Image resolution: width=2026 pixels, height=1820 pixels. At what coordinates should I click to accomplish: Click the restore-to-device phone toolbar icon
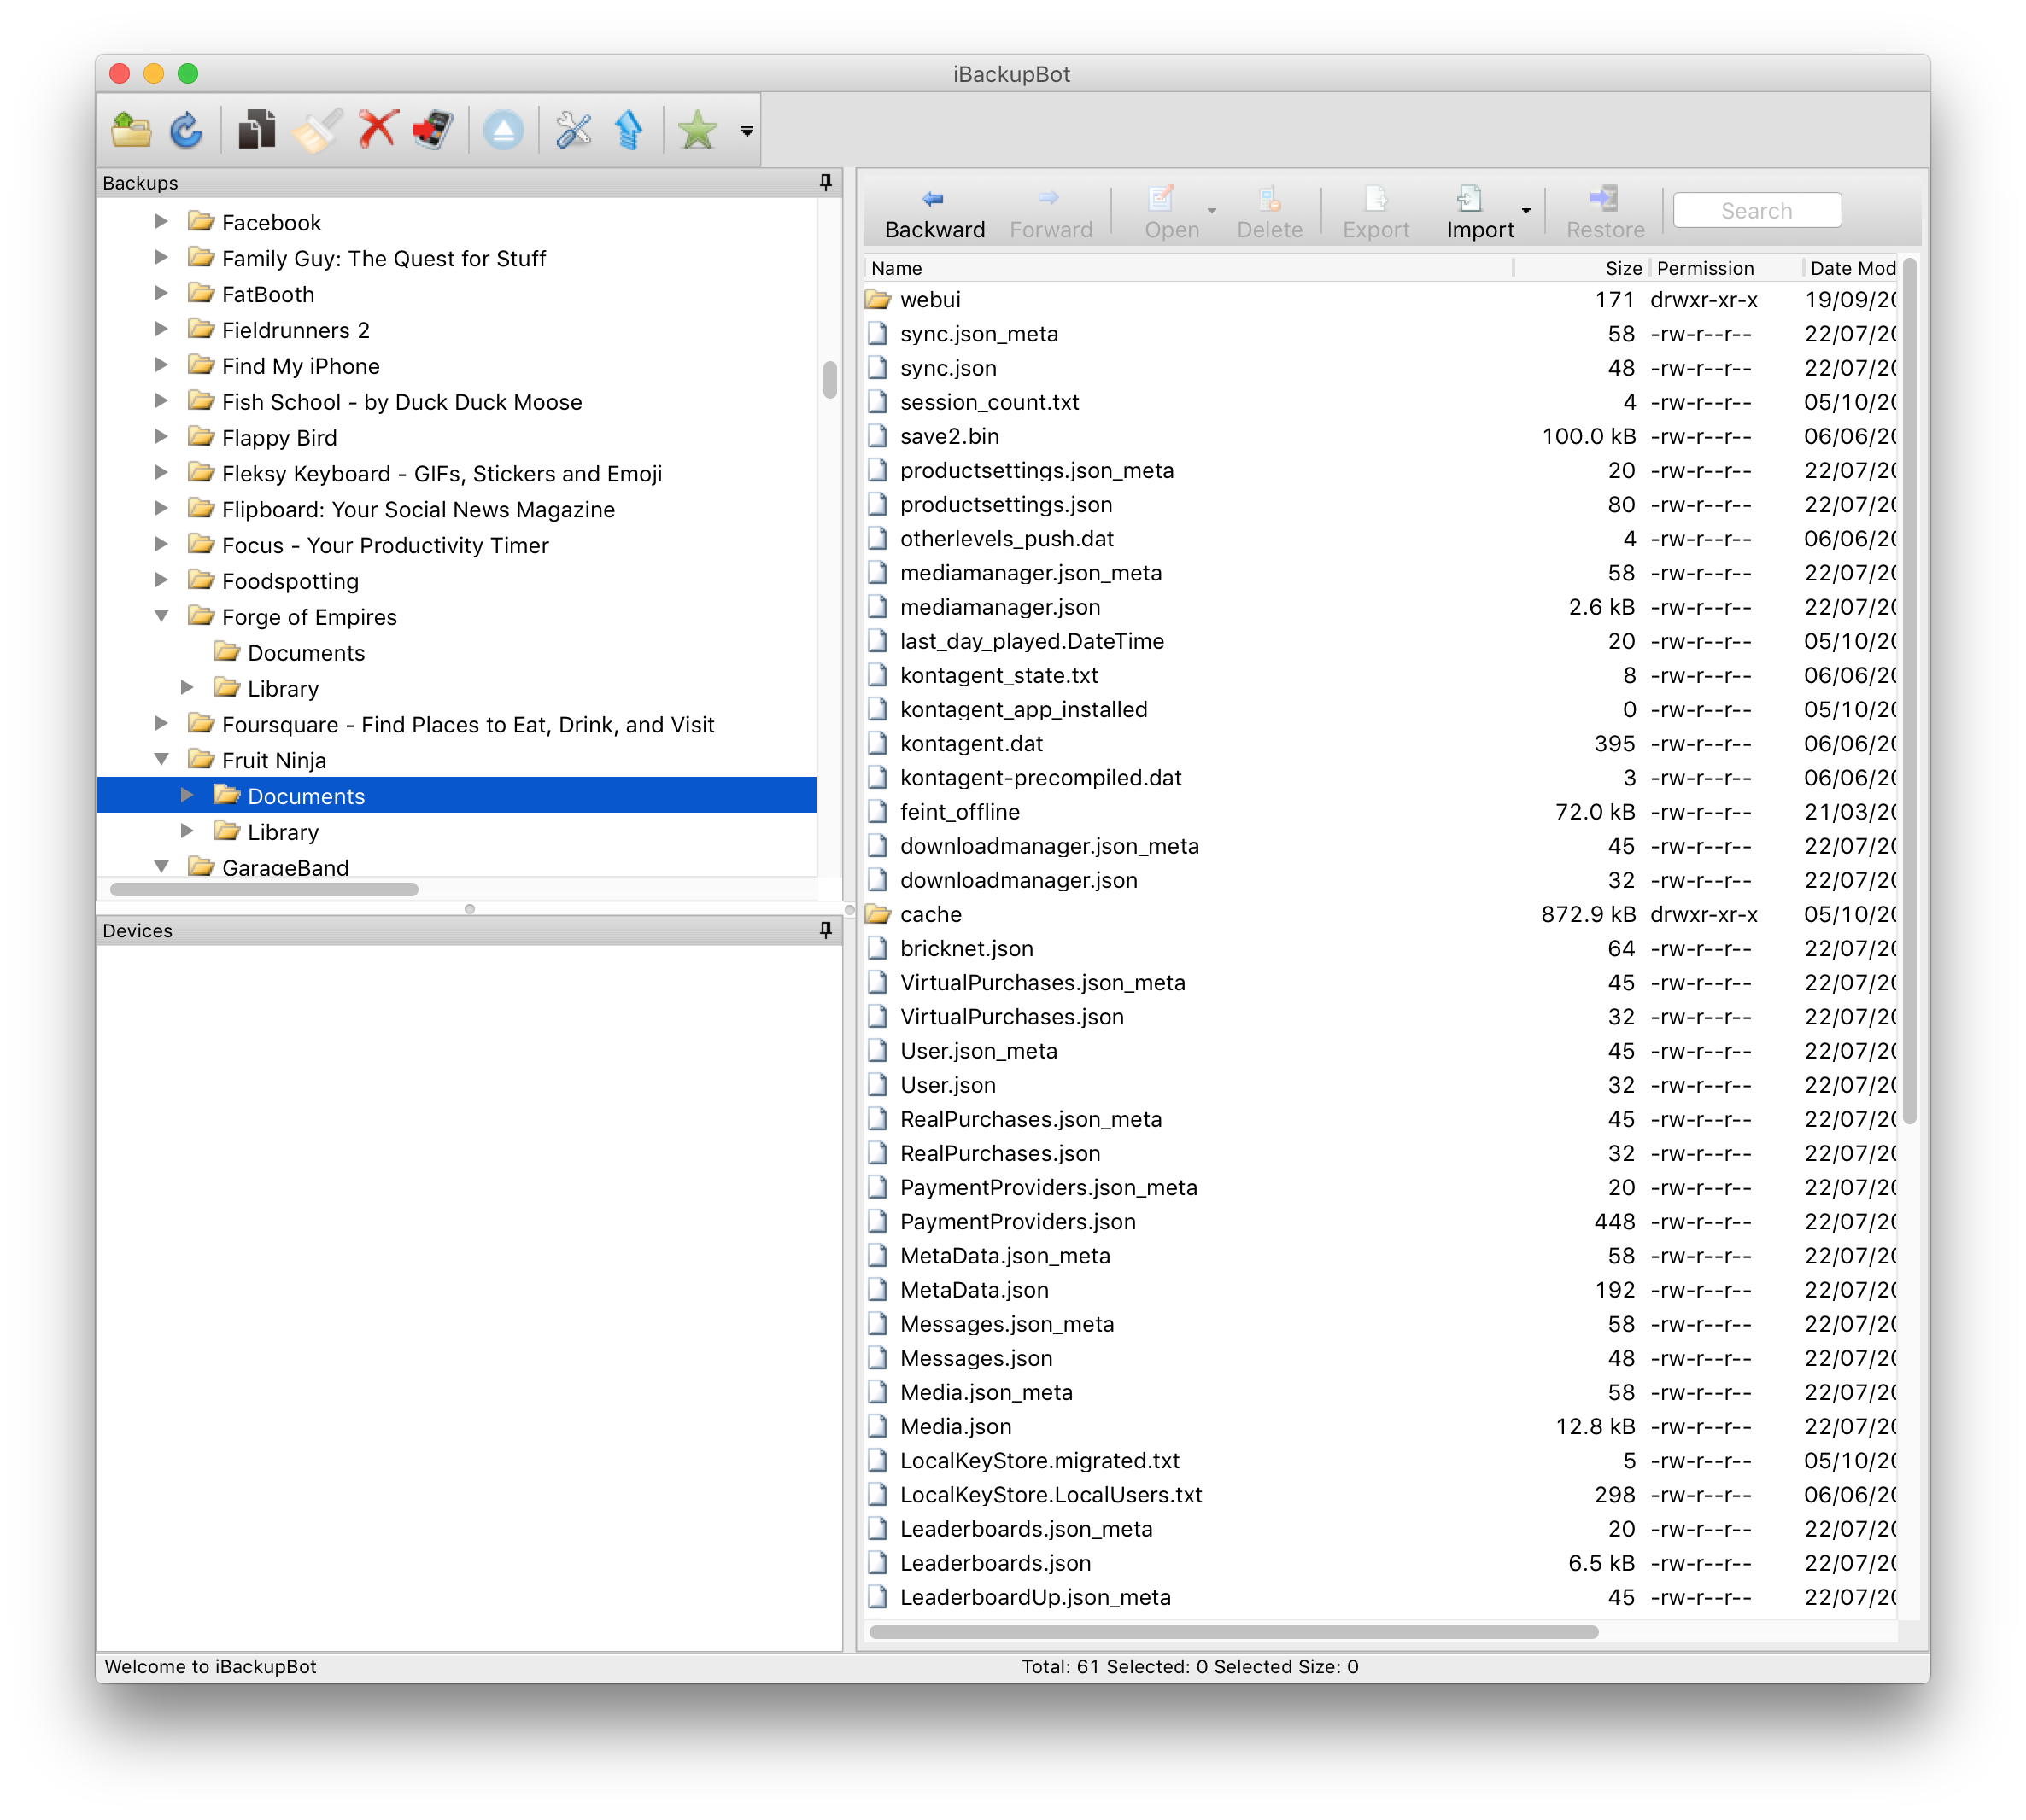click(x=433, y=130)
